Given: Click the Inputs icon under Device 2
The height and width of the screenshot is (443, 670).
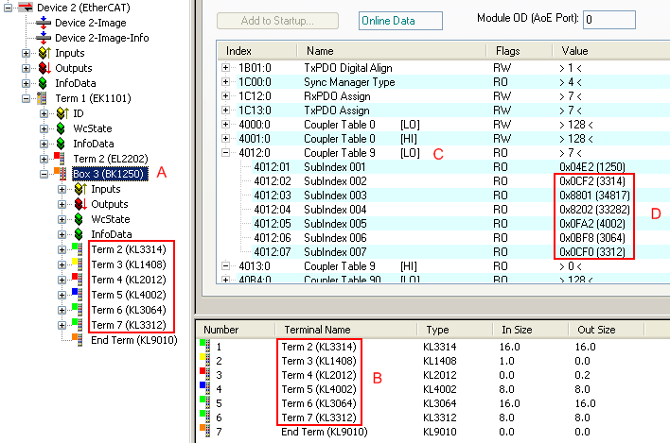Looking at the screenshot, I should (x=44, y=53).
